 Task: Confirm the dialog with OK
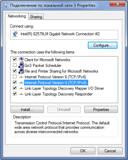83,151
